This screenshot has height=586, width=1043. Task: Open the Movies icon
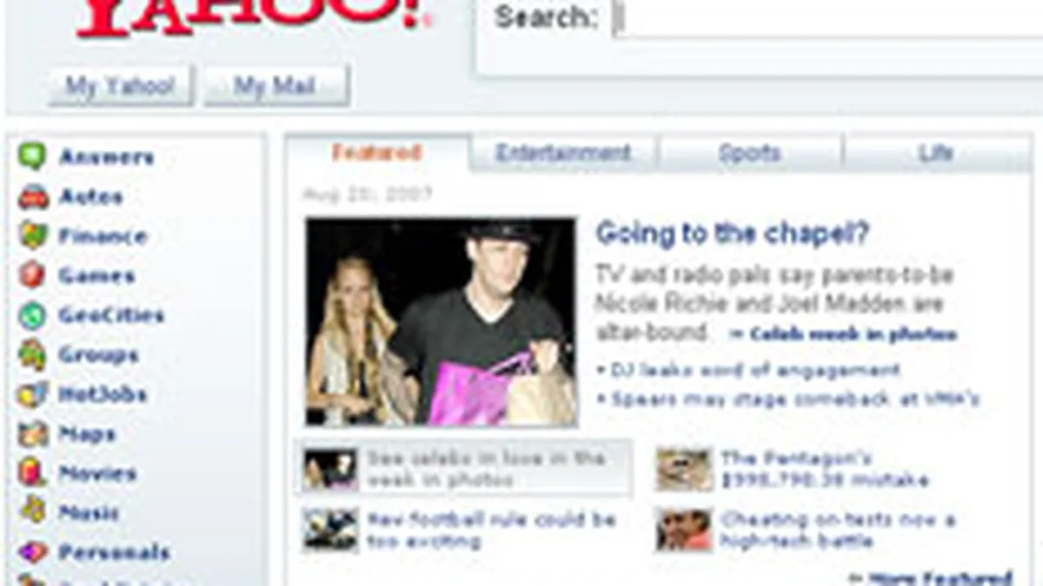click(33, 473)
